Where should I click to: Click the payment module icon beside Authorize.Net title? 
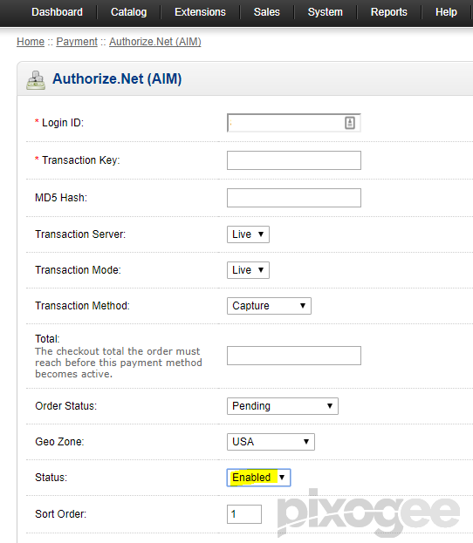coord(36,80)
